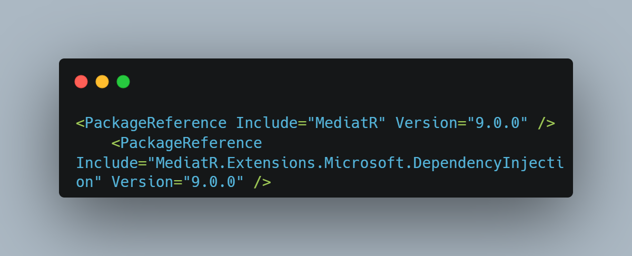Click the word Microsoft in the package name
632x256 pixels.
pos(364,163)
